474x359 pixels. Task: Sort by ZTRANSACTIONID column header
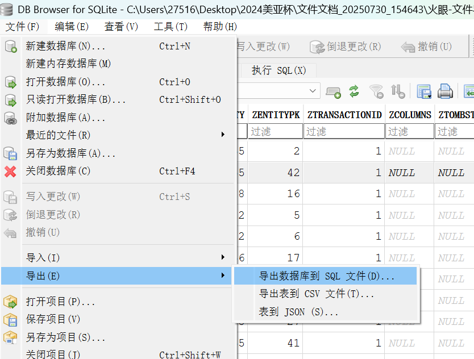(x=344, y=115)
